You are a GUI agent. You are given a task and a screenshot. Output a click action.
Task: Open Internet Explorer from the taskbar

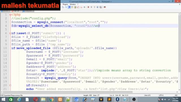19,99
